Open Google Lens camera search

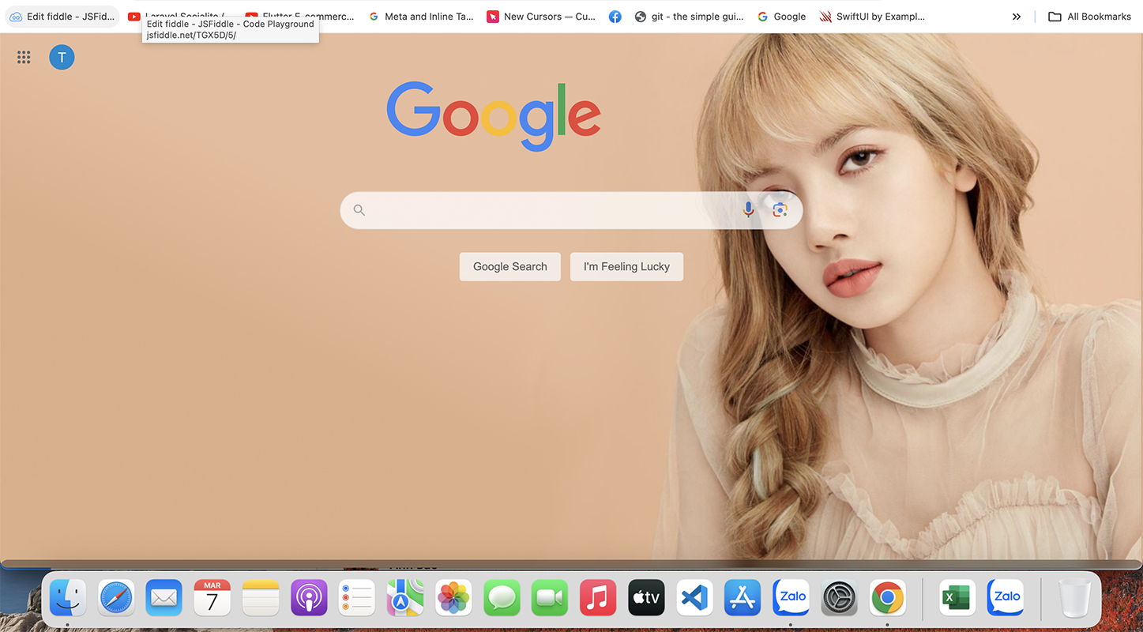[780, 209]
